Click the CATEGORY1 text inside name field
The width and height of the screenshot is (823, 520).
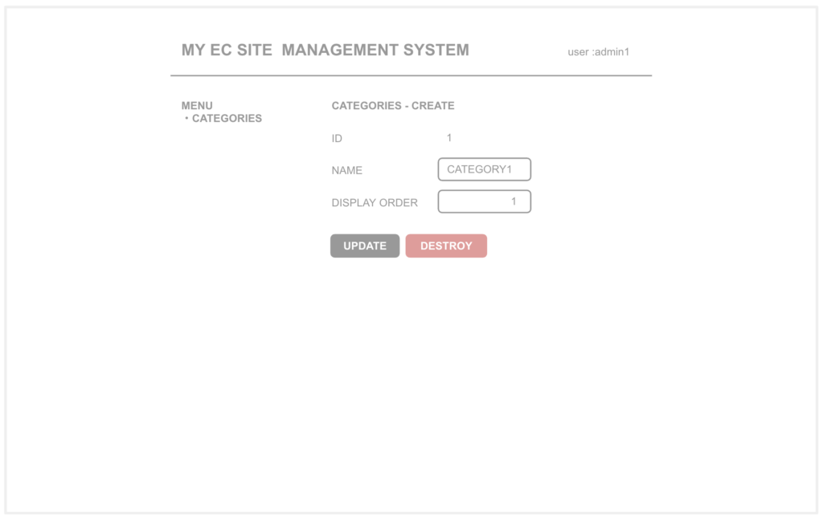tap(479, 169)
